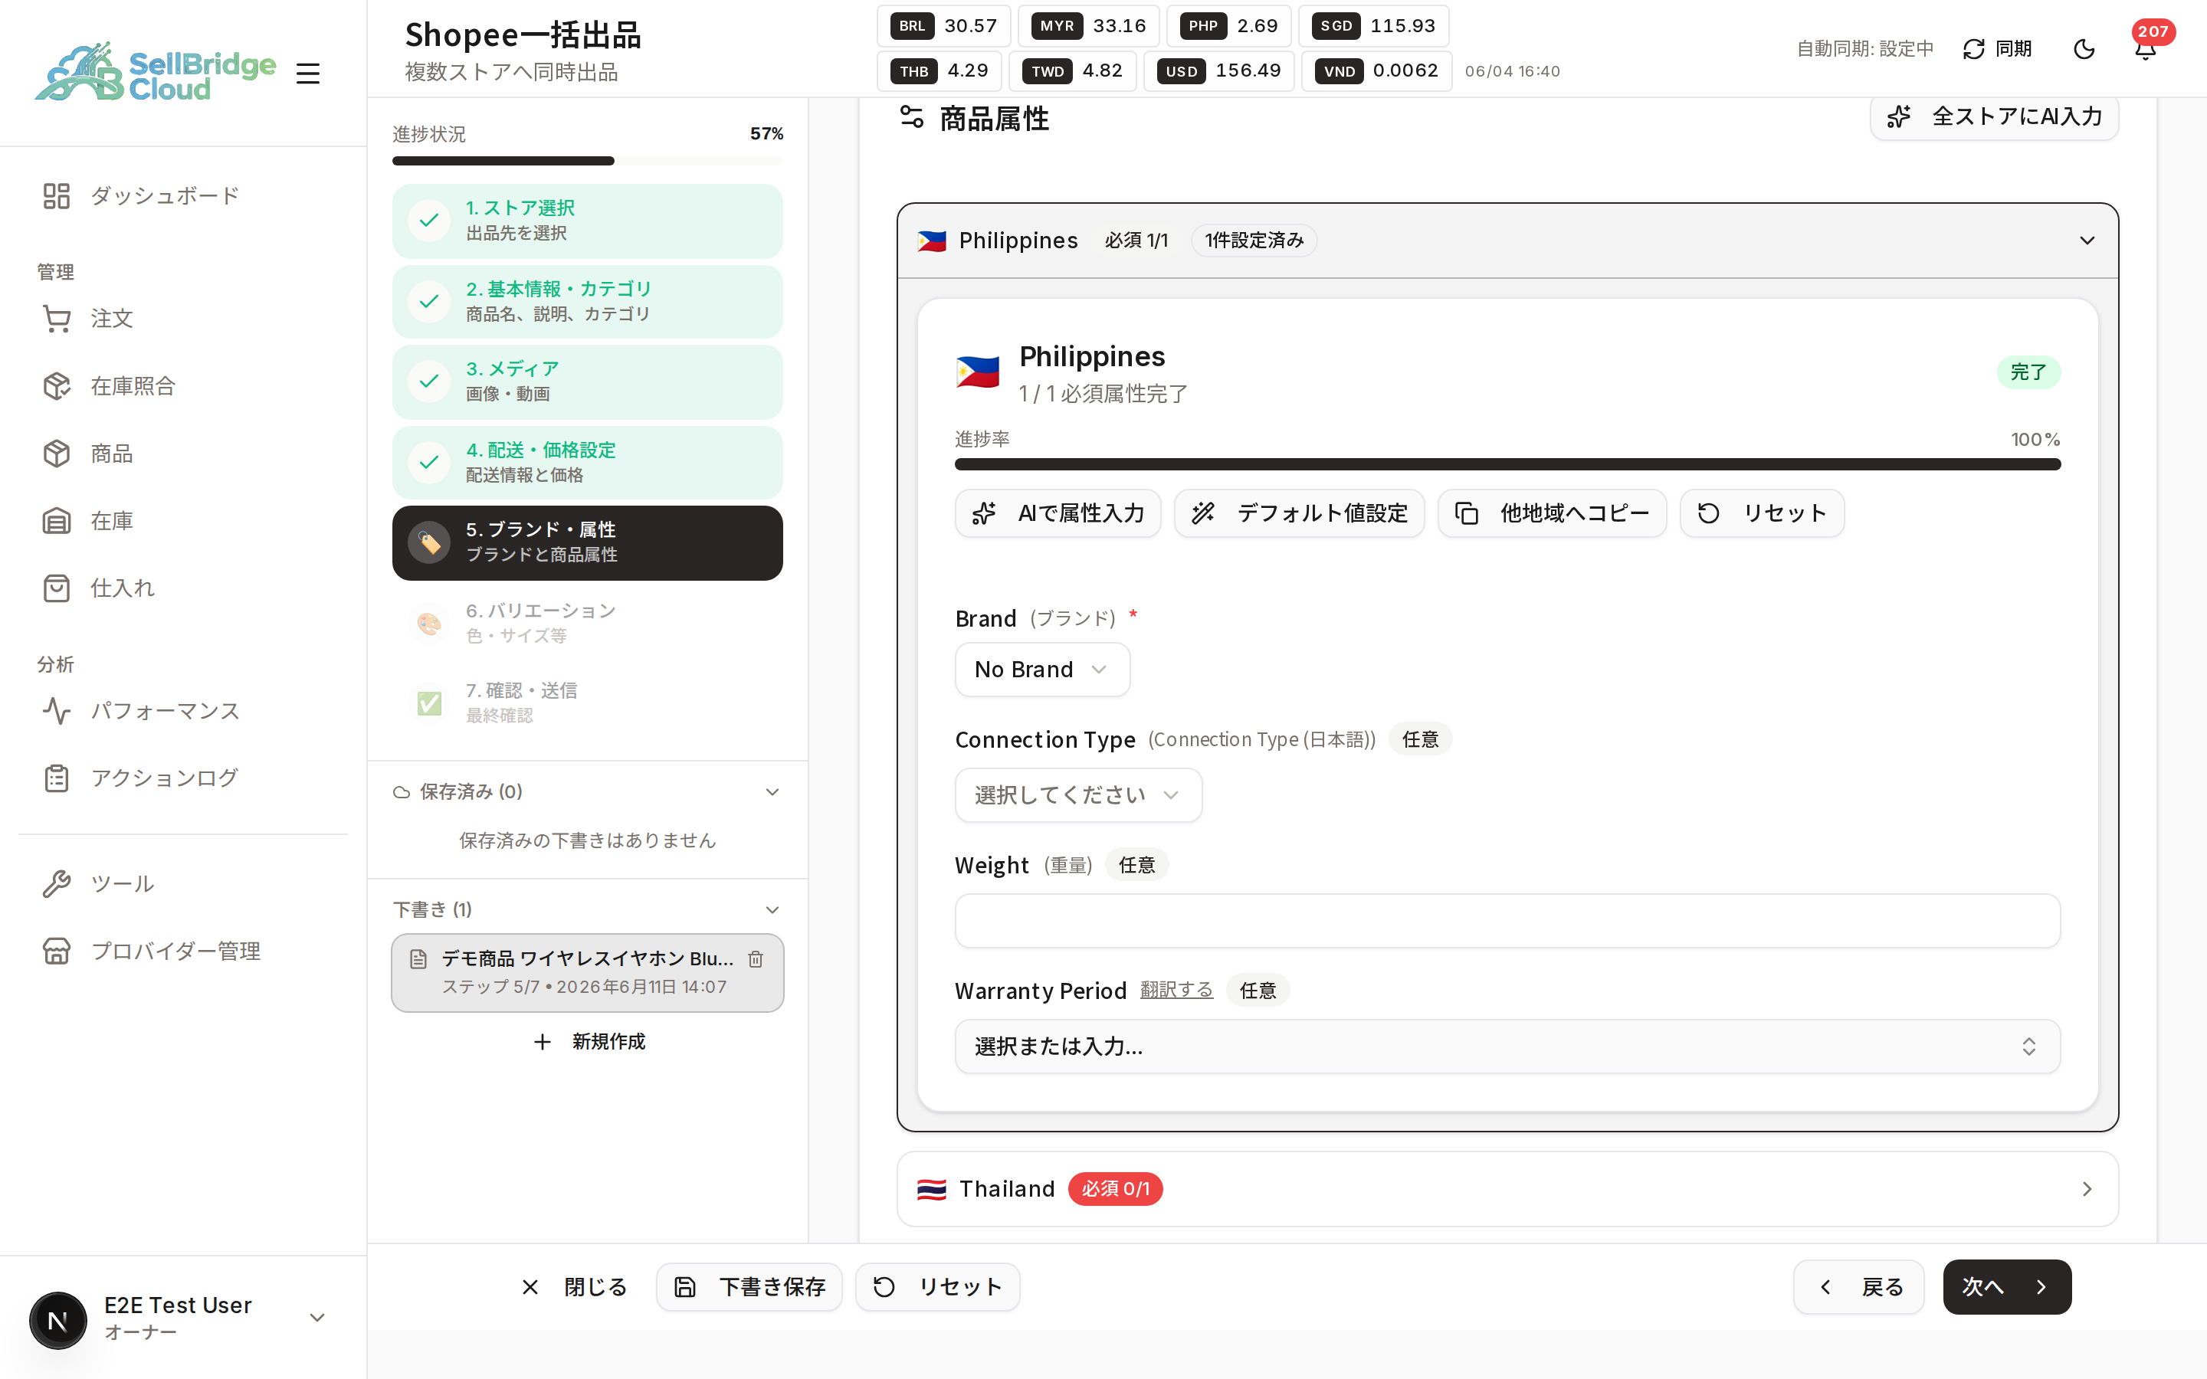The width and height of the screenshot is (2207, 1379).
Task: Click the 自動同期: 設定中 status text
Action: 1865,48
